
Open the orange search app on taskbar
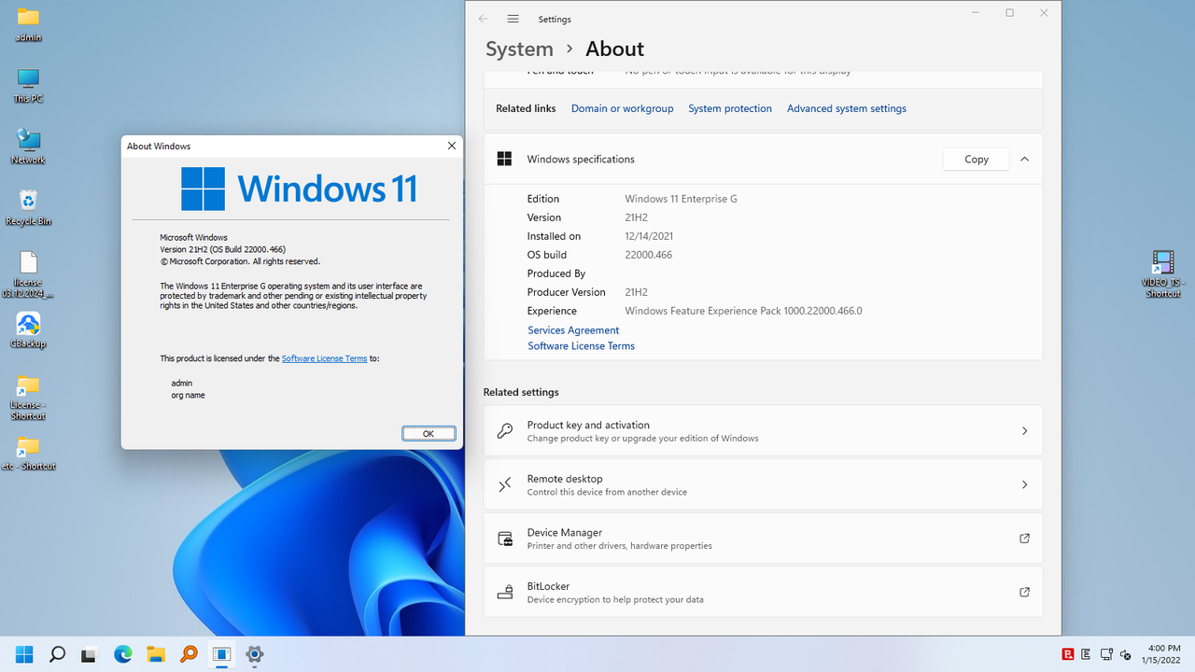point(189,654)
